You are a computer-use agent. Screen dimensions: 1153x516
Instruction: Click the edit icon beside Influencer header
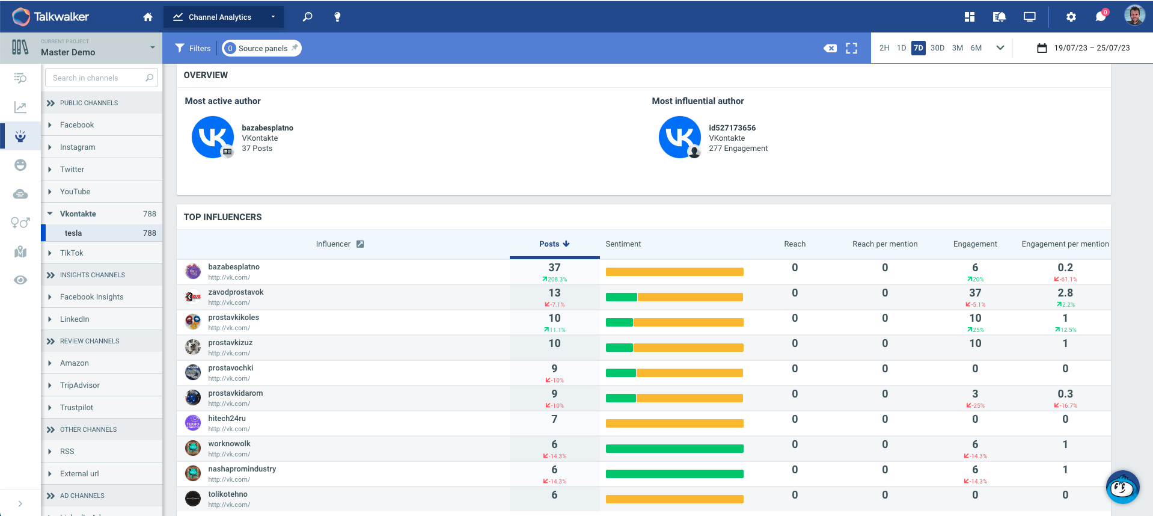[x=360, y=244]
